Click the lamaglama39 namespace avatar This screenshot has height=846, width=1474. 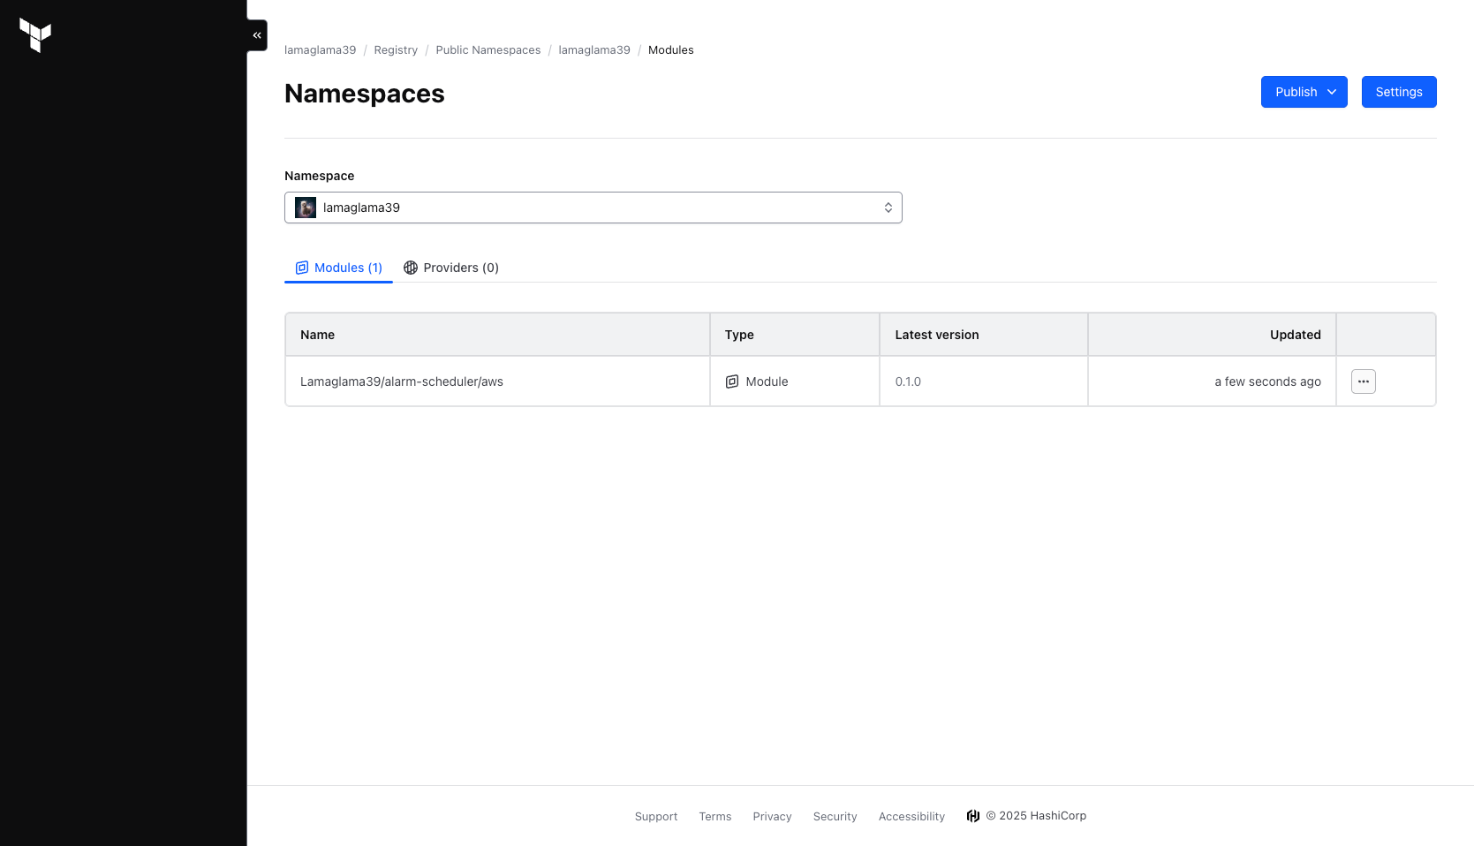pyautogui.click(x=306, y=208)
